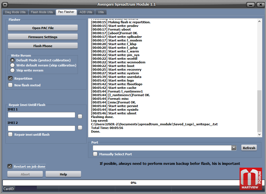Select Write default nvram (skip calibration)
The height and width of the screenshot is (194, 266).
[12, 65]
